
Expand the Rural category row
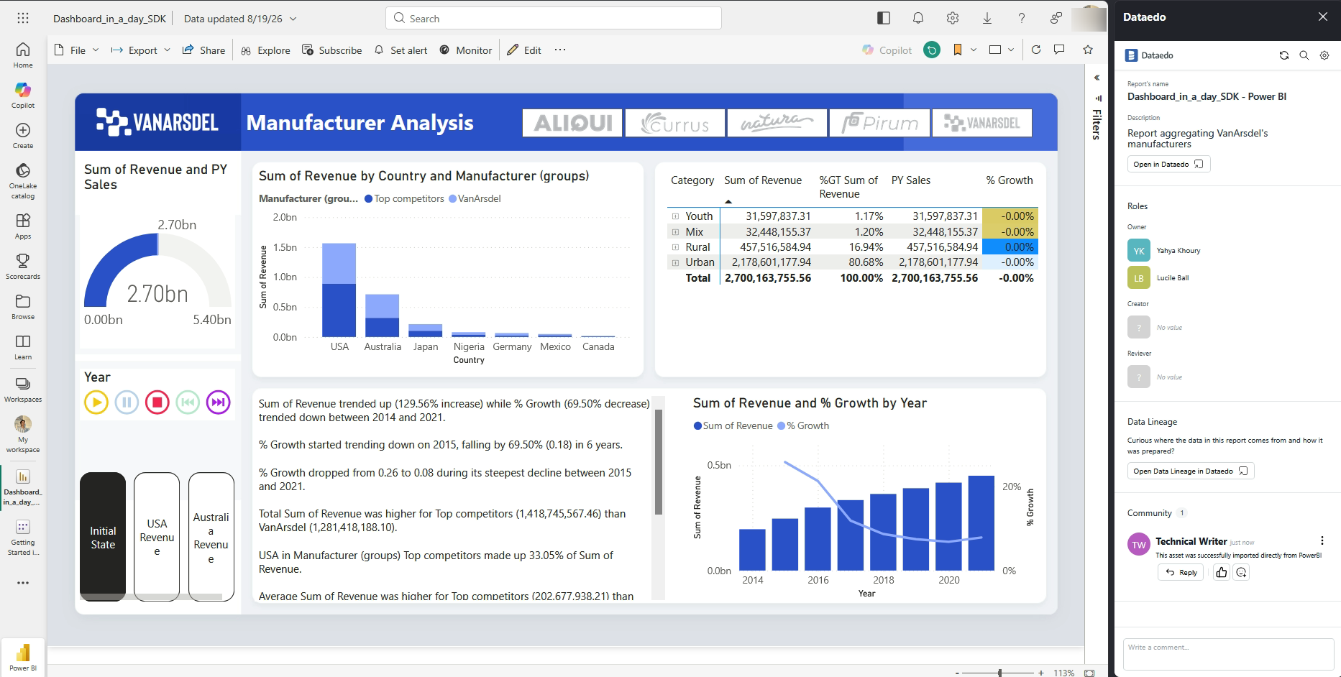click(675, 247)
